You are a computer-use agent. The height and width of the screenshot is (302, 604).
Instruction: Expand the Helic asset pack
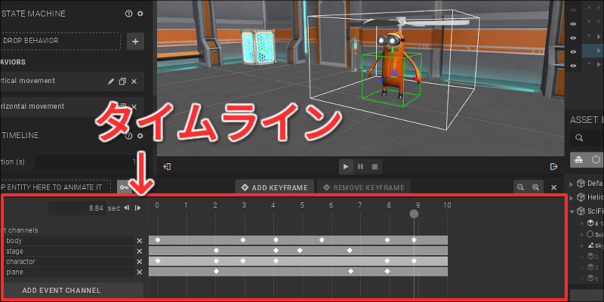coord(572,198)
